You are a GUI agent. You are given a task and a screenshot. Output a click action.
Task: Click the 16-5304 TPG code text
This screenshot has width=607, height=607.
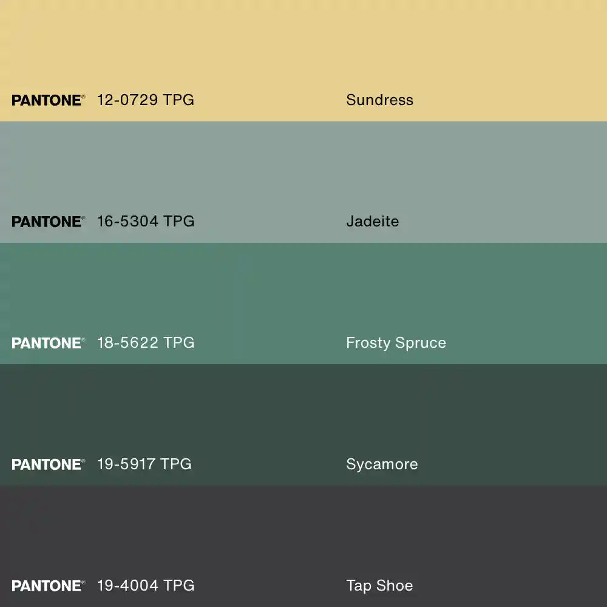[x=146, y=222]
